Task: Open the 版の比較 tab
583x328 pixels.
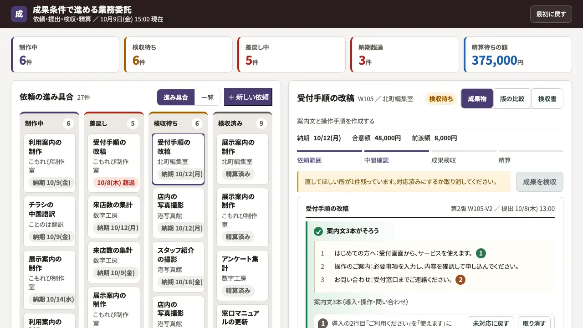Action: [x=512, y=98]
